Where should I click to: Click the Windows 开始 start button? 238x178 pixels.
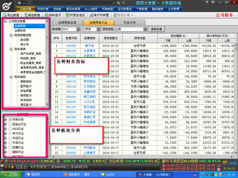pos(10,174)
